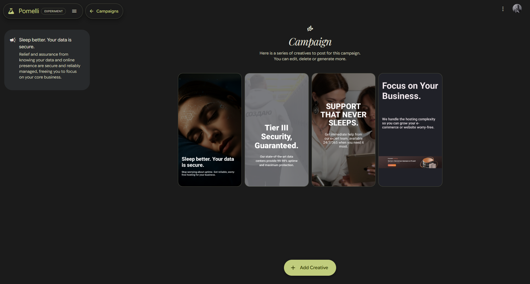Select the campaign summary card in sidebar

(47, 60)
